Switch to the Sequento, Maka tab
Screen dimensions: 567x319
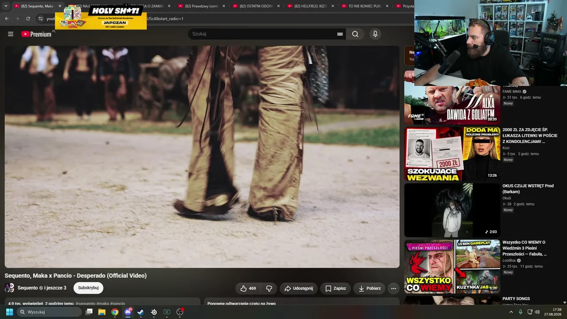[x=34, y=6]
